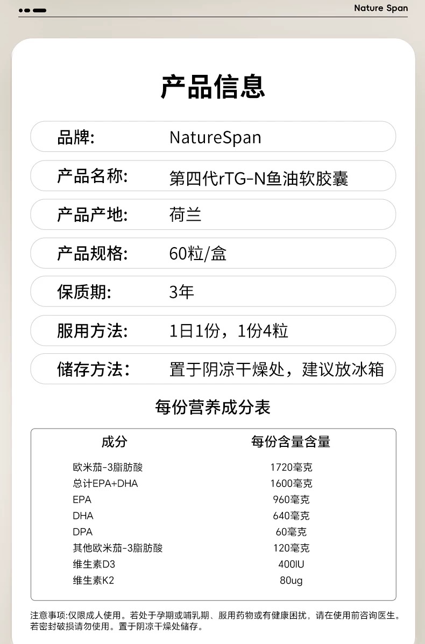This screenshot has width=425, height=644.
Task: Click the 产品规格 60粒/盒 row
Action: pyautogui.click(x=213, y=253)
